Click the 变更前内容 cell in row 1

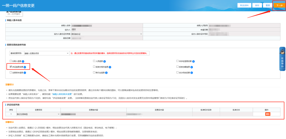tap(93, 114)
